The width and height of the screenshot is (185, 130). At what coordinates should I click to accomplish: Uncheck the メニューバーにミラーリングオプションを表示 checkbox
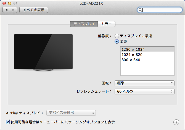[x=8, y=122]
